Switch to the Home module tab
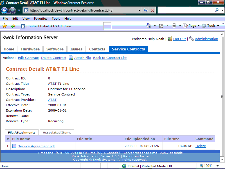Screen dimensions: 225x169 pyautogui.click(x=9, y=49)
